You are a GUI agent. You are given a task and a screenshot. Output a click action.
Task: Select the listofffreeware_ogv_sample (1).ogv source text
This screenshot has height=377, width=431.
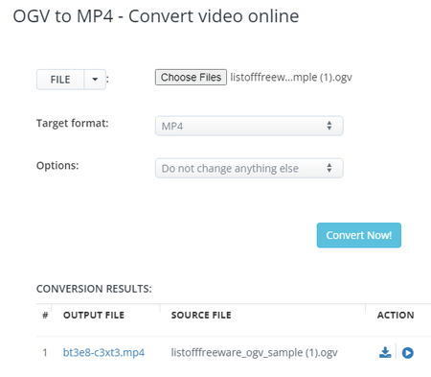[255, 352]
